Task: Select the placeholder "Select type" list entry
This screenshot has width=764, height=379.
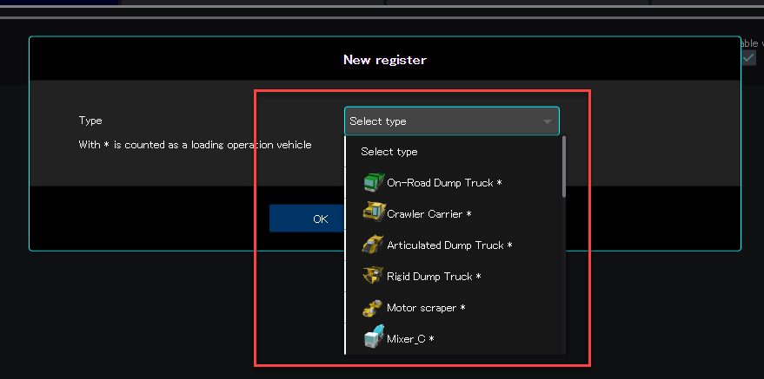Action: (453, 152)
